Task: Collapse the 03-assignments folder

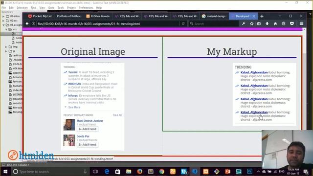Action: coord(3,25)
